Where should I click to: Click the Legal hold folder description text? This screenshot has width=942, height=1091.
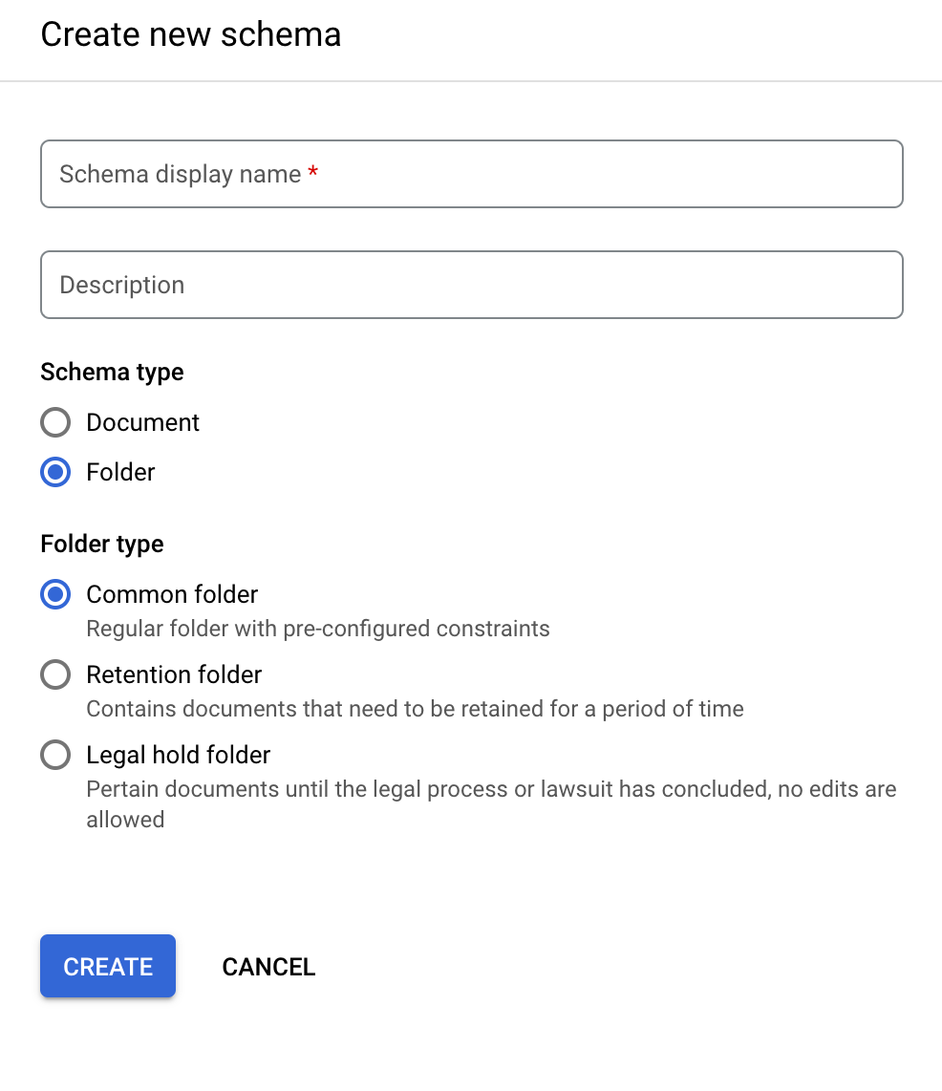coord(491,790)
